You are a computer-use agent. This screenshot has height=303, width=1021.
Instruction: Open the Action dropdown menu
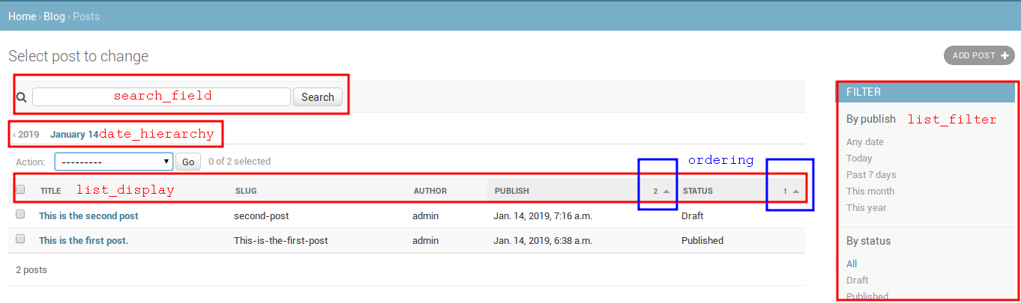114,162
